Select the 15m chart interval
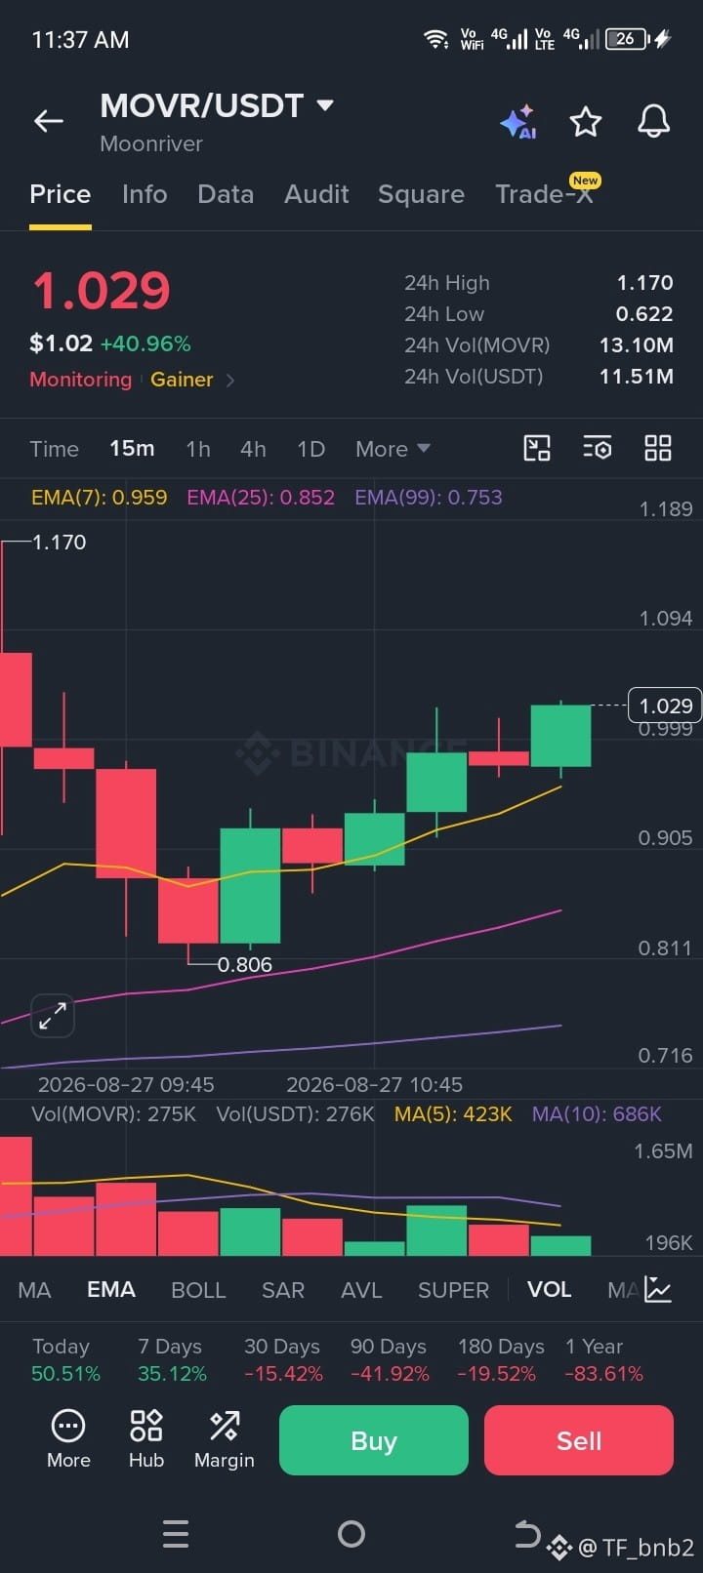This screenshot has height=1573, width=703. (x=132, y=448)
